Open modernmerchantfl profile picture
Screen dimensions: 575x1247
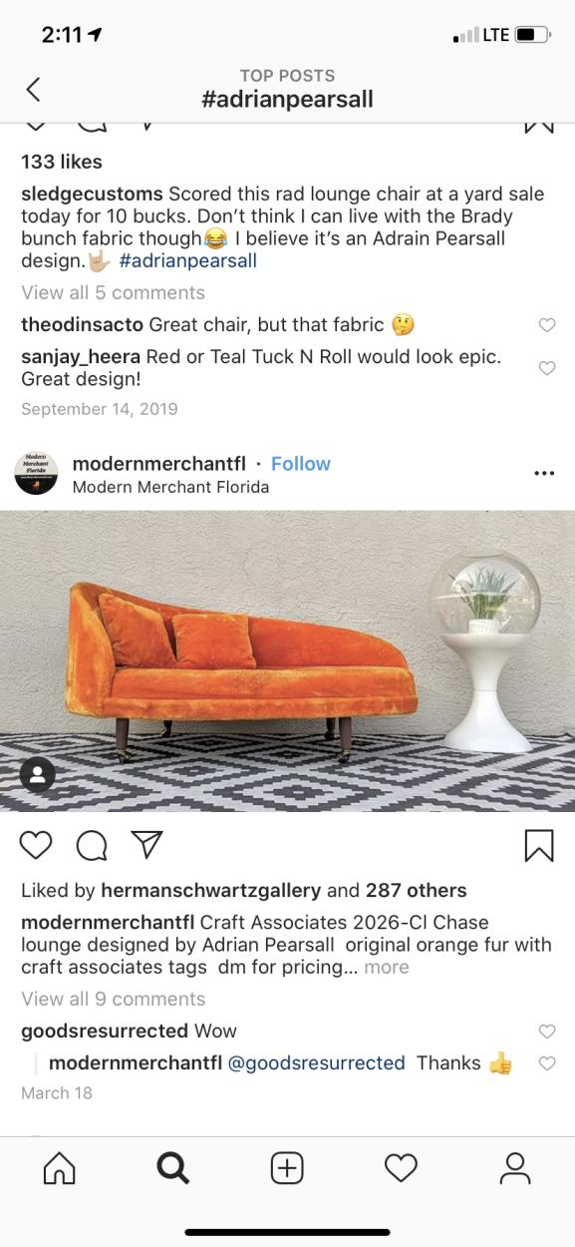36,473
